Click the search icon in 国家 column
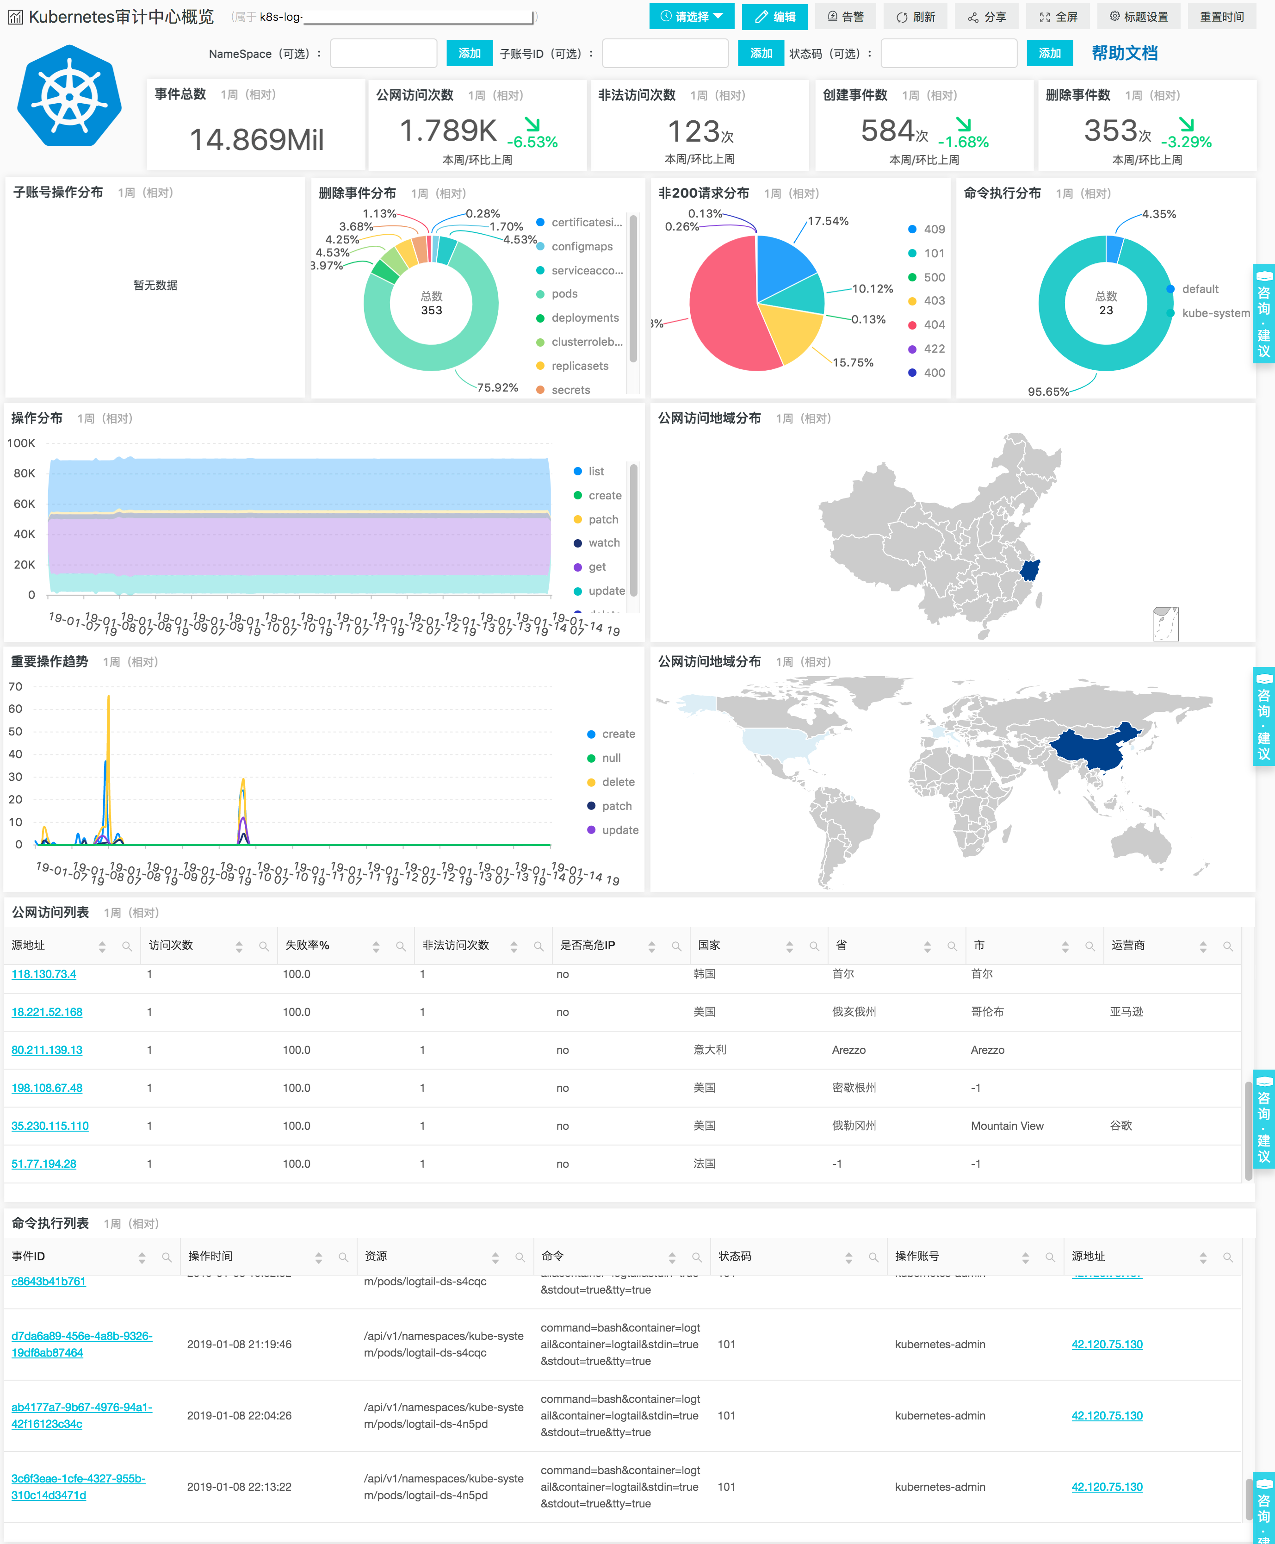This screenshot has height=1544, width=1275. (x=814, y=946)
